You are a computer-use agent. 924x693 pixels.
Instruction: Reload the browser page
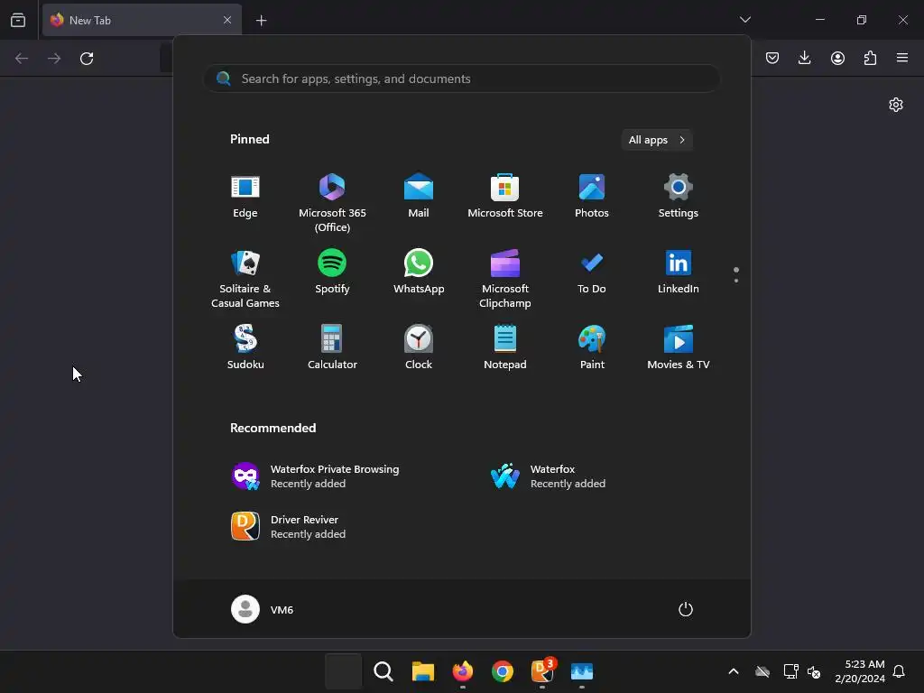click(87, 59)
